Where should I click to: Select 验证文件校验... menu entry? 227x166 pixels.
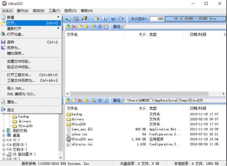[31, 67]
